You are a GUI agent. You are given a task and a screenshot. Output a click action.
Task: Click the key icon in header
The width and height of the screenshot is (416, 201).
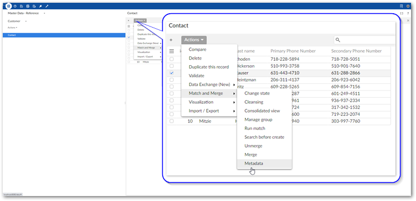tap(41, 6)
